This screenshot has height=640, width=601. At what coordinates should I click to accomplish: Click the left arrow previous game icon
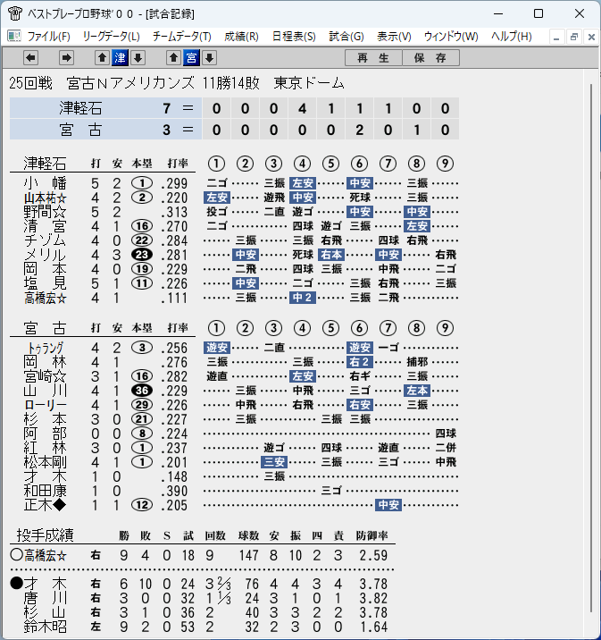click(30, 58)
